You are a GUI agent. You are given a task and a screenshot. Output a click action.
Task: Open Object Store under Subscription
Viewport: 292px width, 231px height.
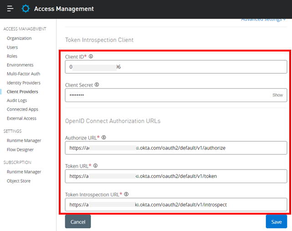pos(18,181)
